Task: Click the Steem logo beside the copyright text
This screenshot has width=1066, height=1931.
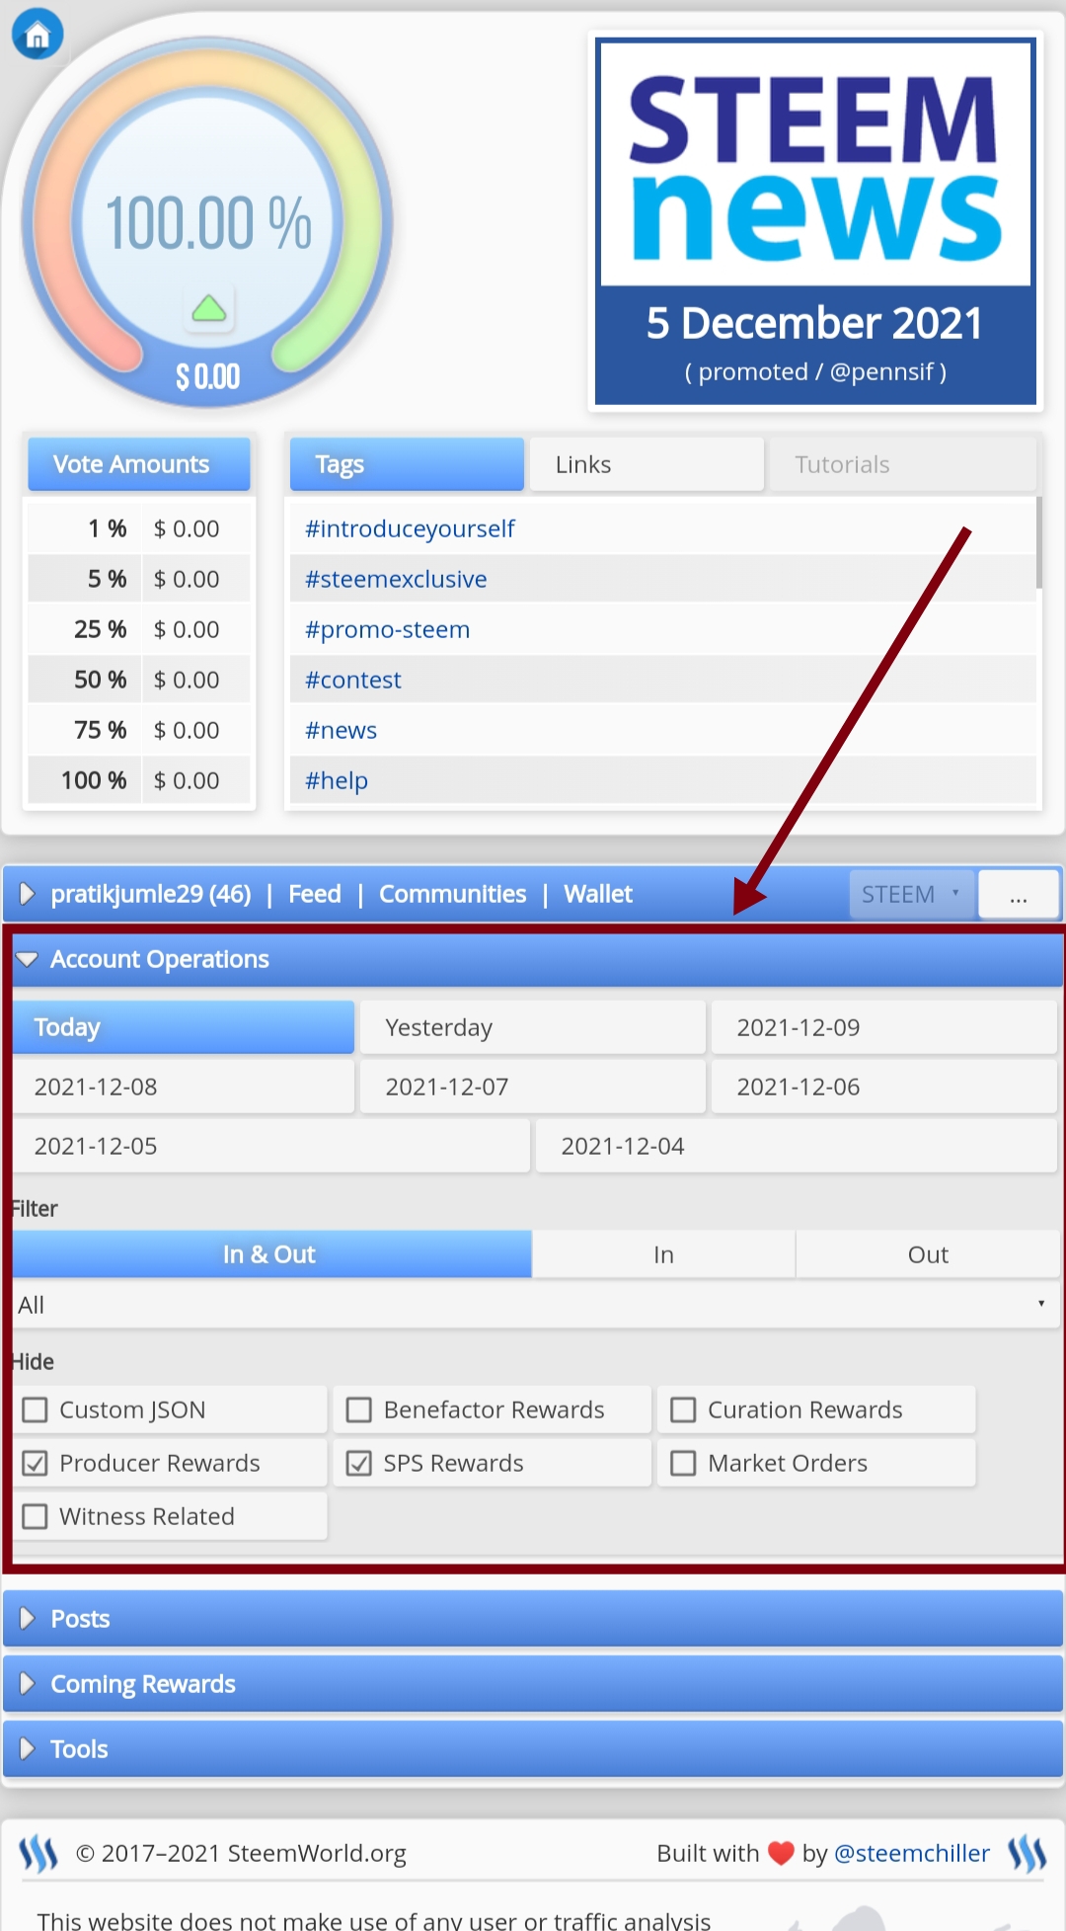Action: pos(38,1854)
